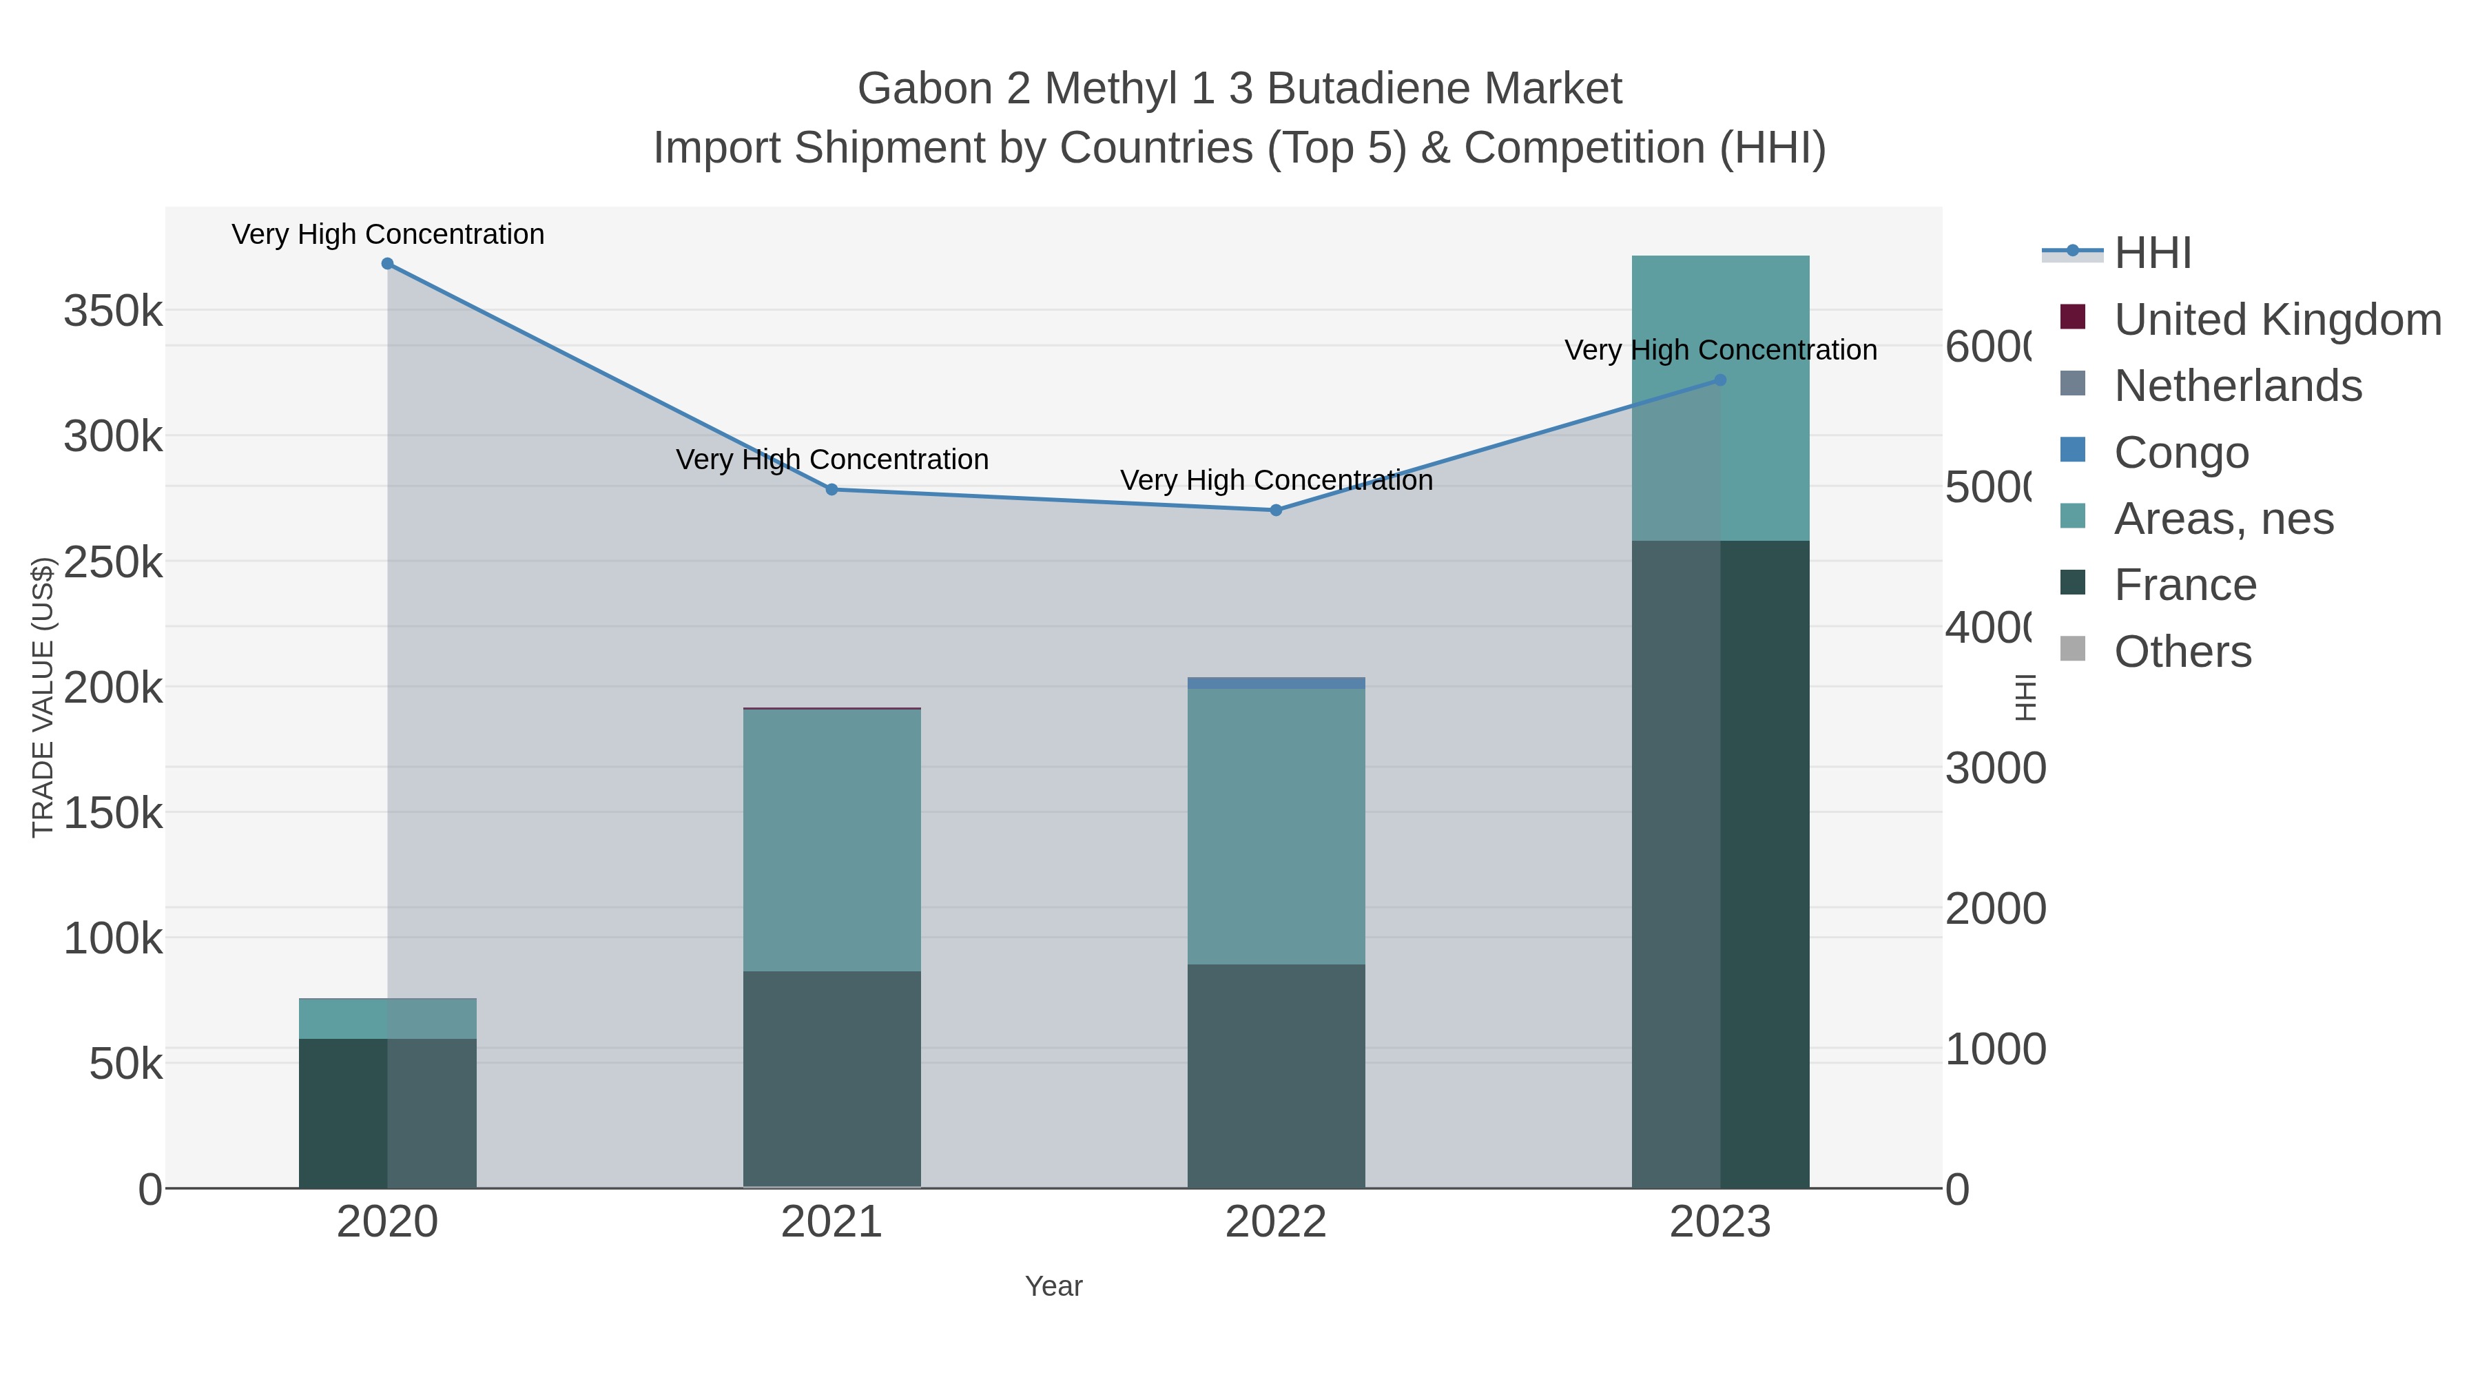Click the Very High Concentration label above 2022
This screenshot has height=1395, width=2480.
(x=1277, y=479)
